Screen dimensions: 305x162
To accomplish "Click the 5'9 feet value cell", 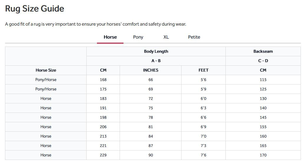I will 203,89.
